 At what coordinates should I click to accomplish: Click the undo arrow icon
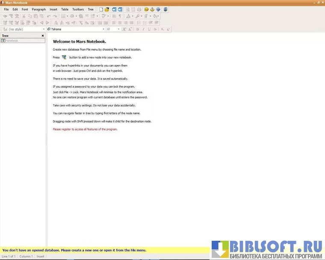tap(49, 16)
